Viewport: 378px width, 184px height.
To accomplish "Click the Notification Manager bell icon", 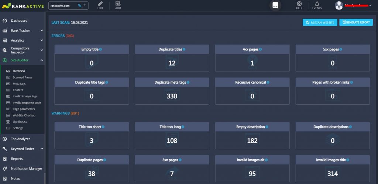I will click(4, 169).
